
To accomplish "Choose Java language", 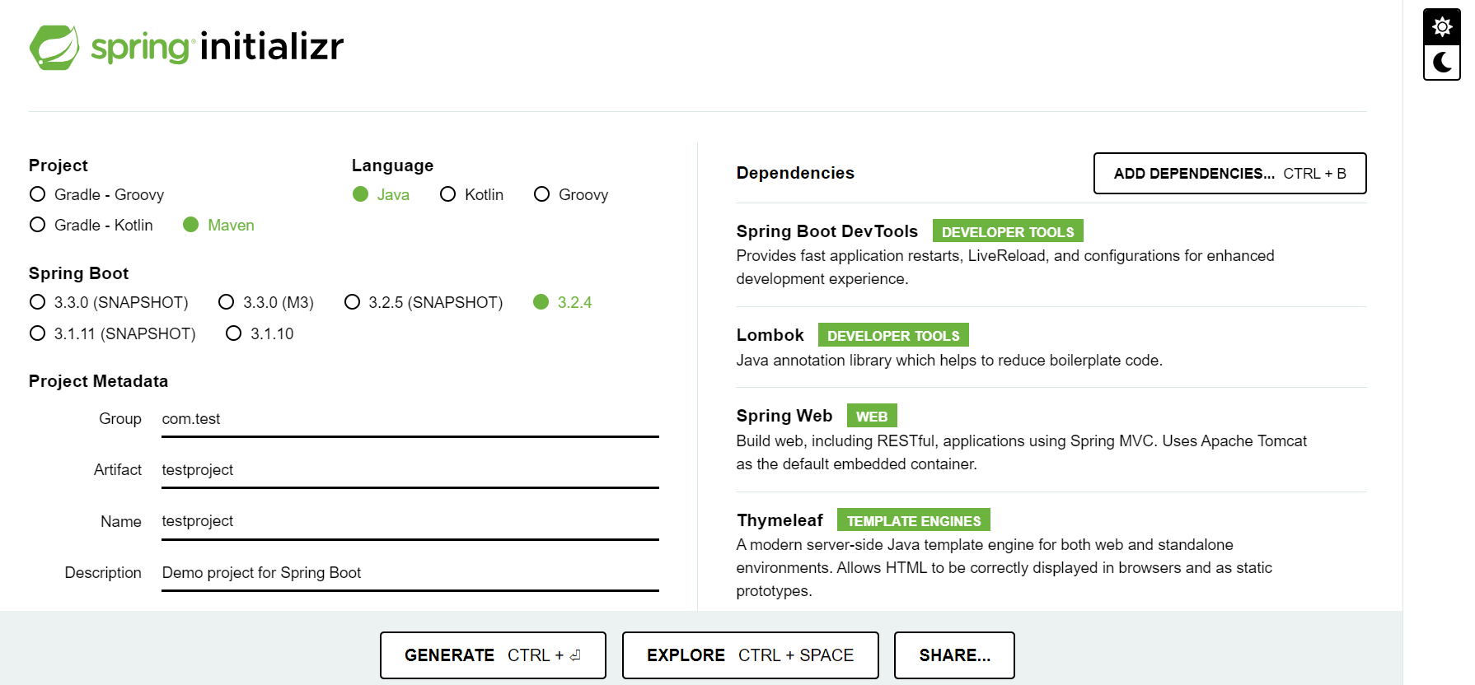I will [381, 194].
